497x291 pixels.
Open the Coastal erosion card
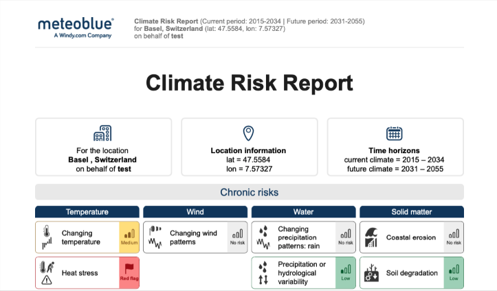tap(412, 237)
